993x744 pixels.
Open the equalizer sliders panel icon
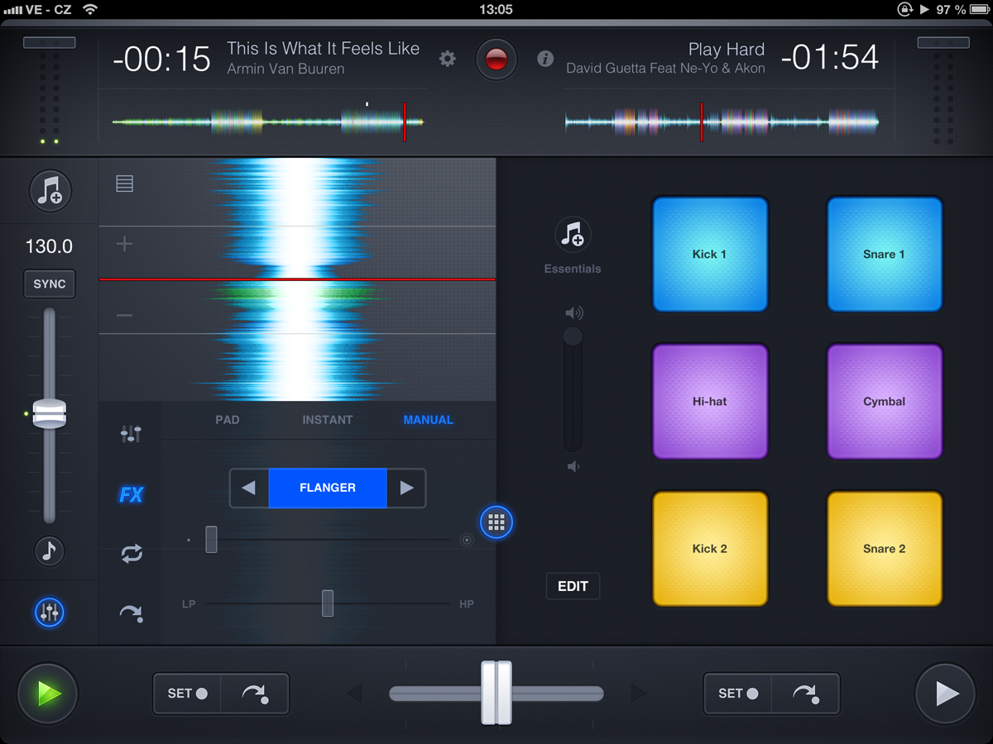[131, 433]
